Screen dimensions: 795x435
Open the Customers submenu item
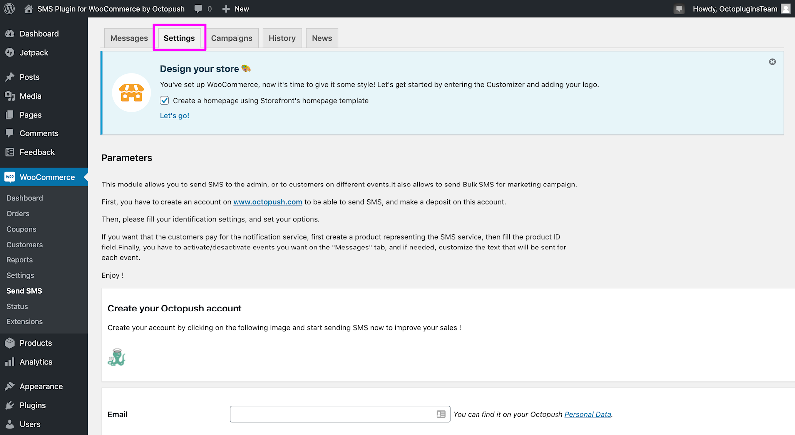(x=25, y=245)
